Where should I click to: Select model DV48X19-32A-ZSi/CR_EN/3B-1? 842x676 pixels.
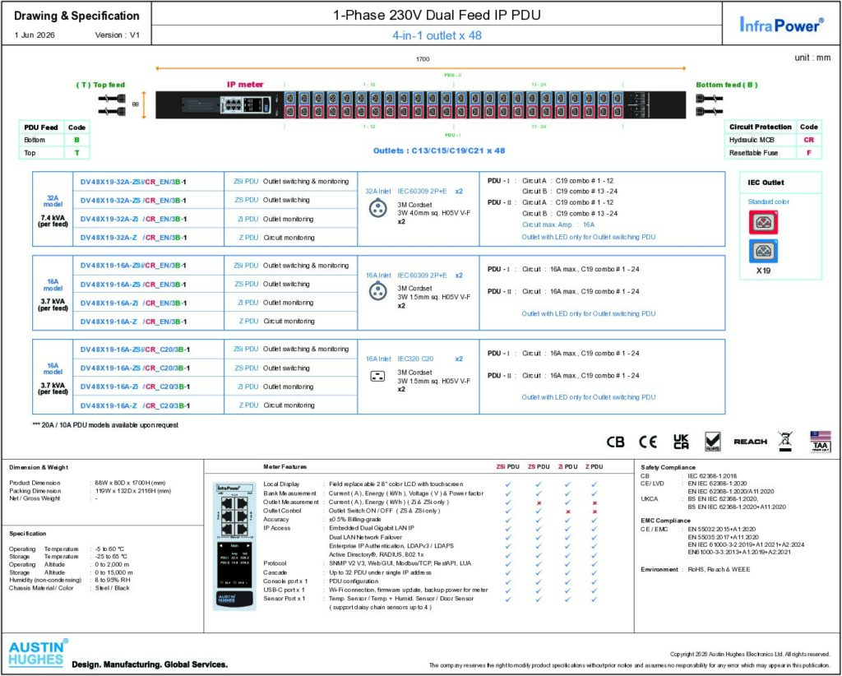133,182
